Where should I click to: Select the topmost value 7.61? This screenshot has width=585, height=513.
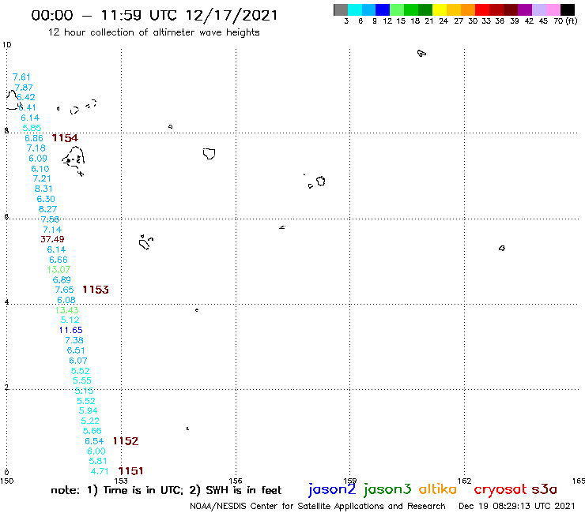(x=21, y=77)
